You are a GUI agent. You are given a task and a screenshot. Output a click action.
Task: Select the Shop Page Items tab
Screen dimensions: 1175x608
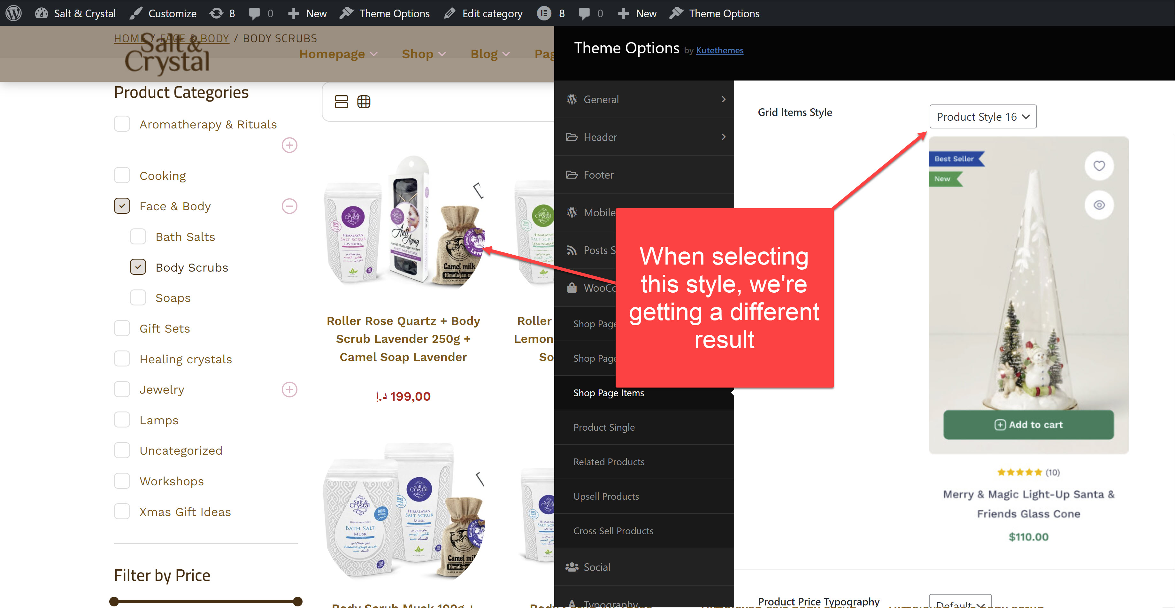(644, 393)
